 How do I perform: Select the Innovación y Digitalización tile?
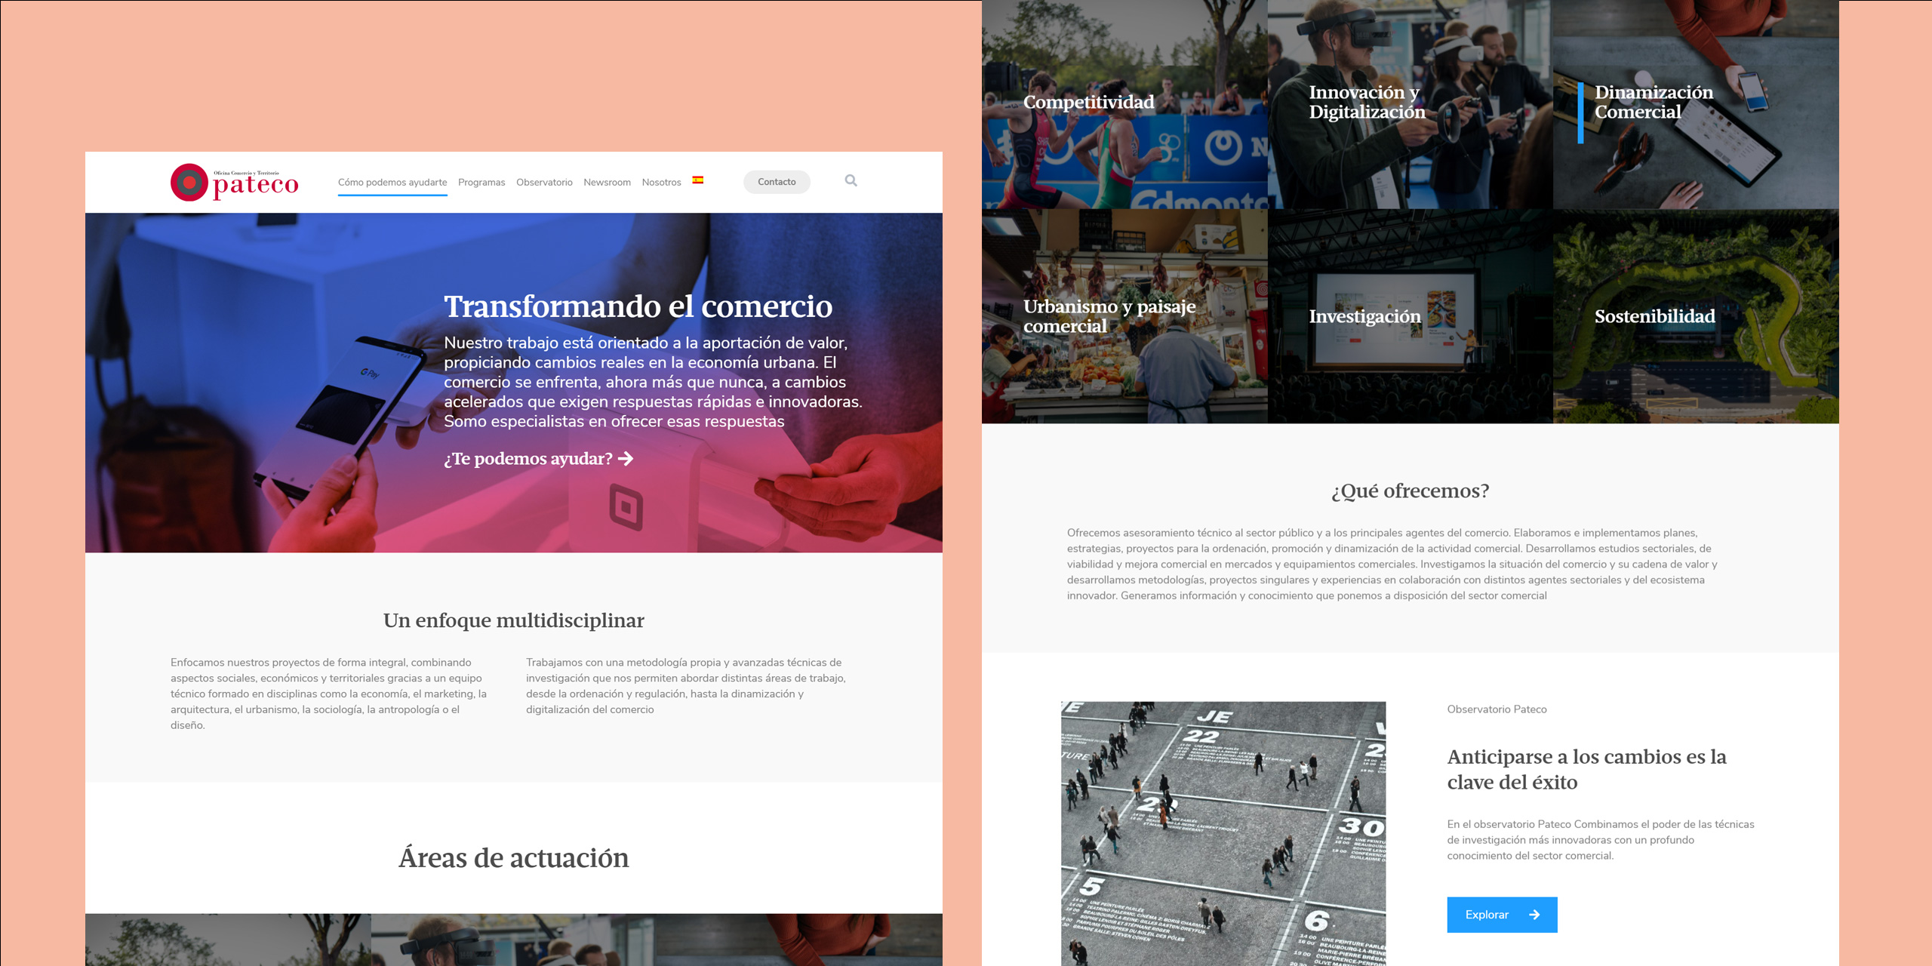point(1410,106)
